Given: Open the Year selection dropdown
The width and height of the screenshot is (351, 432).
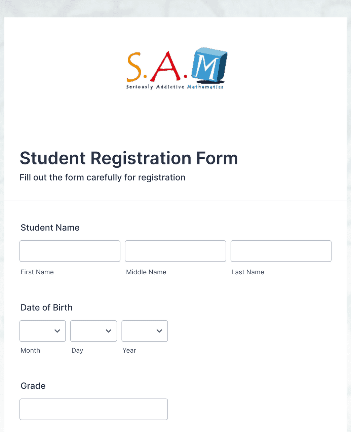Looking at the screenshot, I should (145, 331).
